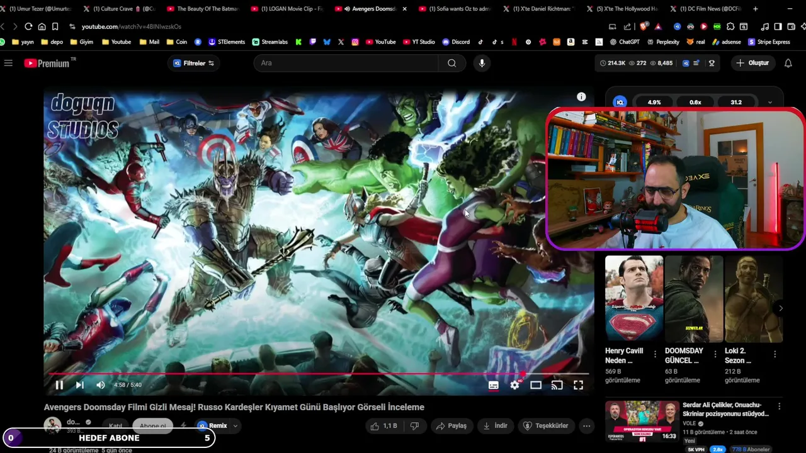This screenshot has width=806, height=453.
Task: Click the 4.9% vidIQ stat pill
Action: (654, 102)
